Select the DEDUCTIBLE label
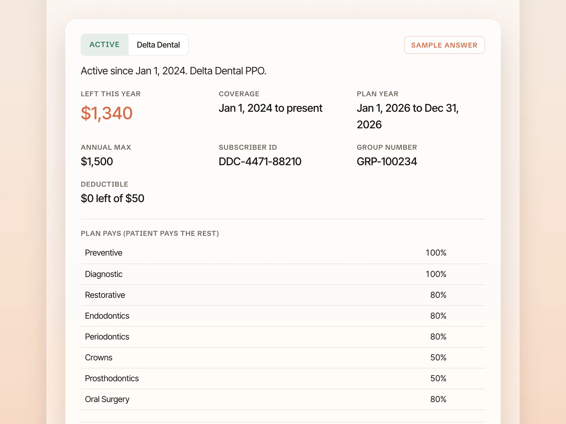Image resolution: width=566 pixels, height=424 pixels. (x=104, y=184)
